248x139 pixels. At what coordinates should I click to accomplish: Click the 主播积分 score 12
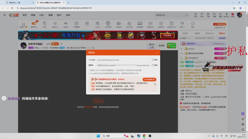(23, 25)
